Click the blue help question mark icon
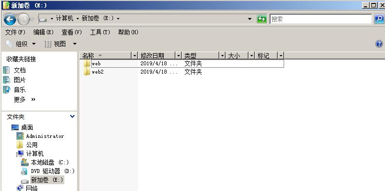Image resolution: width=385 pixels, height=191 pixels. (x=379, y=44)
